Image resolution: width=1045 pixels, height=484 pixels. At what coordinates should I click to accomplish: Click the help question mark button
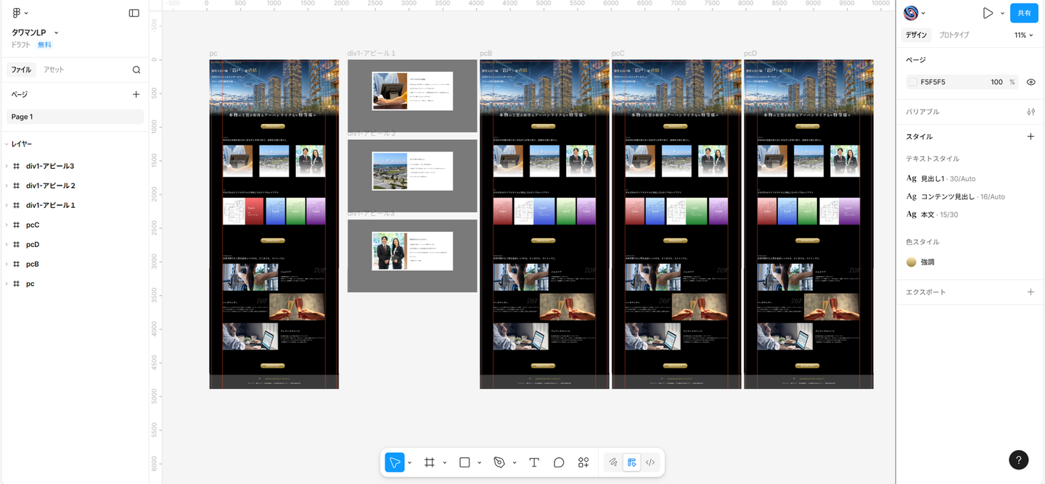pos(1018,460)
